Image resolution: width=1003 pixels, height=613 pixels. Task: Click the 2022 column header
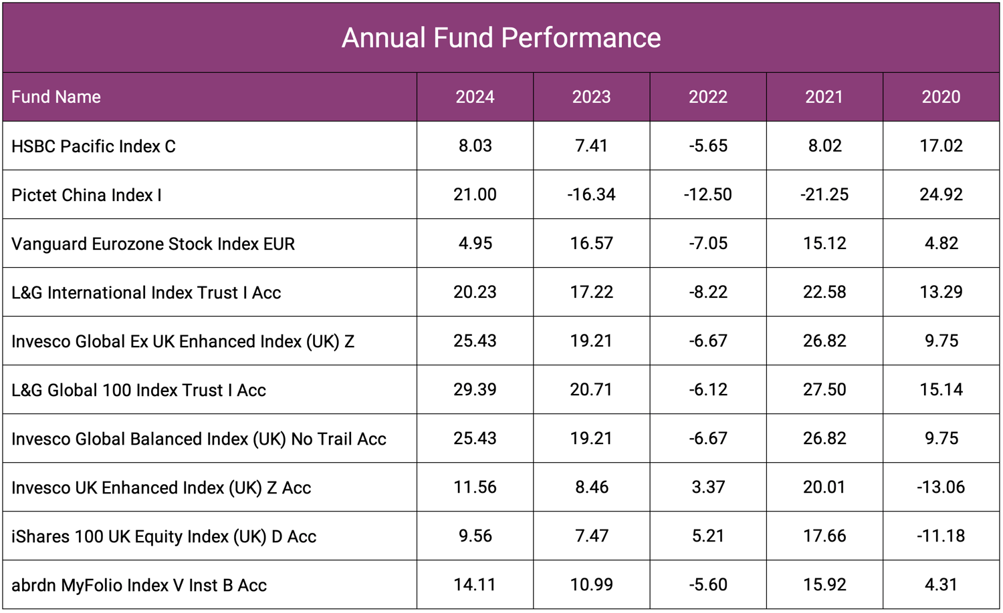[x=707, y=97]
